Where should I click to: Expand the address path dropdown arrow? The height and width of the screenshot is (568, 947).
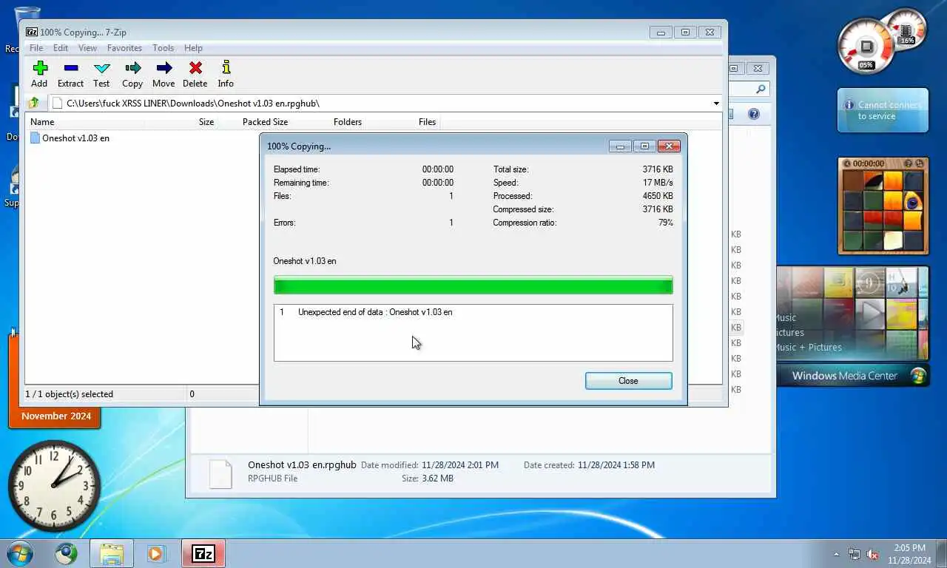coord(715,104)
